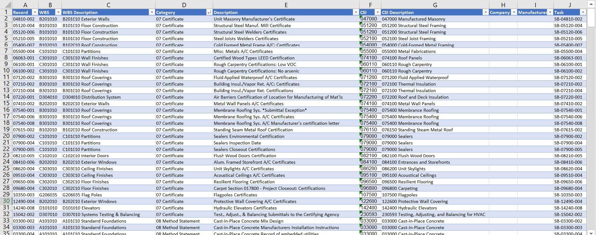Viewport: 596px width, 235px height.
Task: Click the Manufacturer header cell
Action: point(535,12)
